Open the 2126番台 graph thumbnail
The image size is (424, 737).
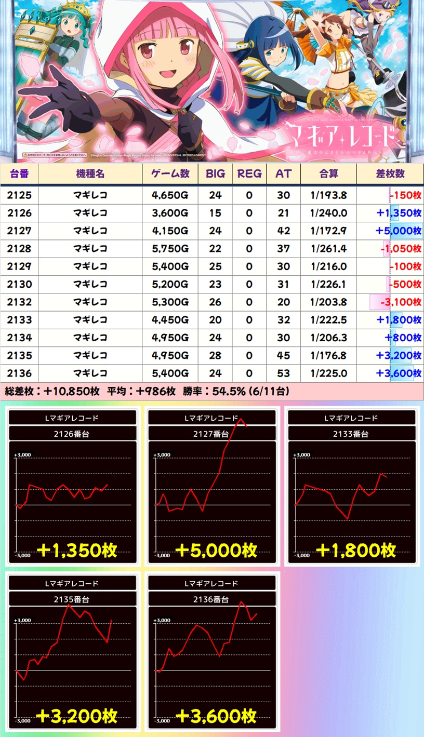(x=73, y=487)
